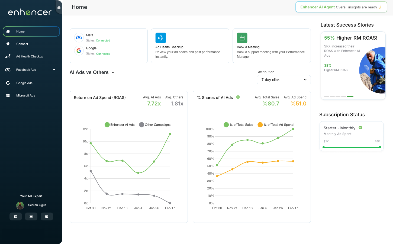
Task: Click Google Connected status link
Action: click(x=103, y=54)
